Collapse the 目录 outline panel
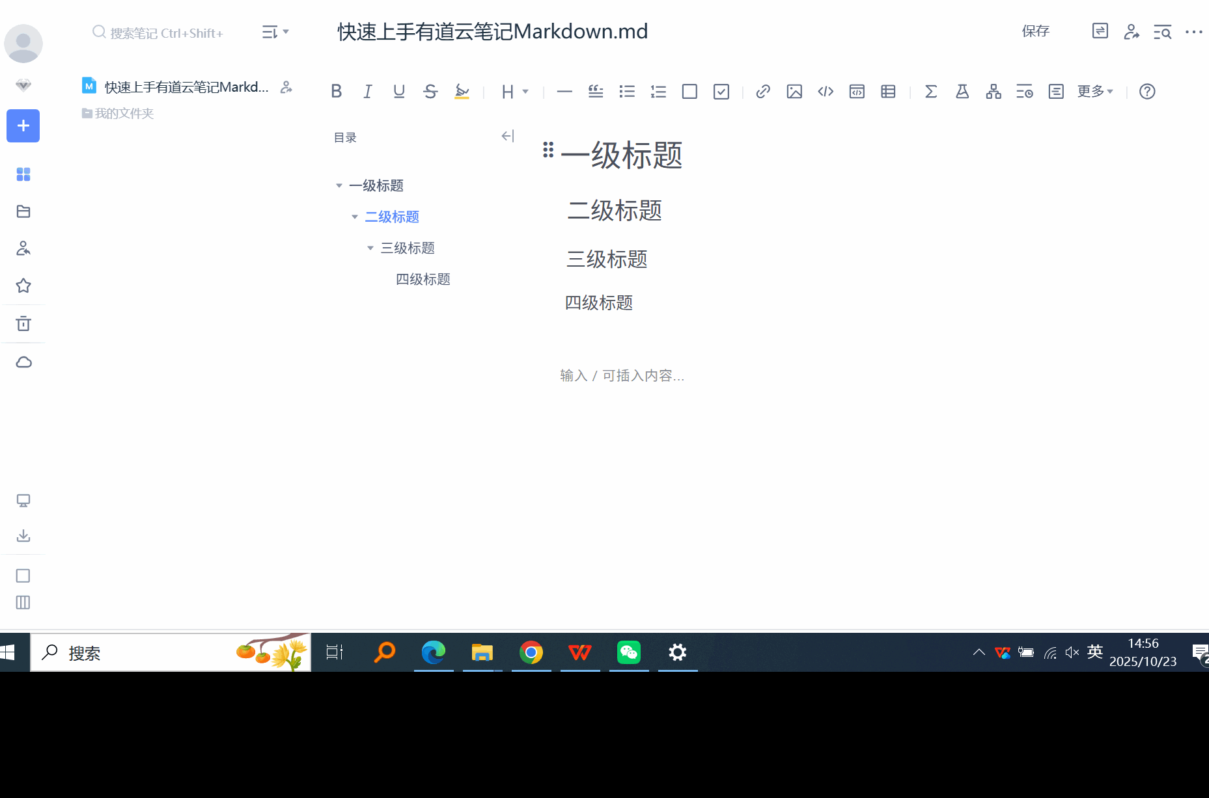The height and width of the screenshot is (798, 1209). click(x=508, y=136)
